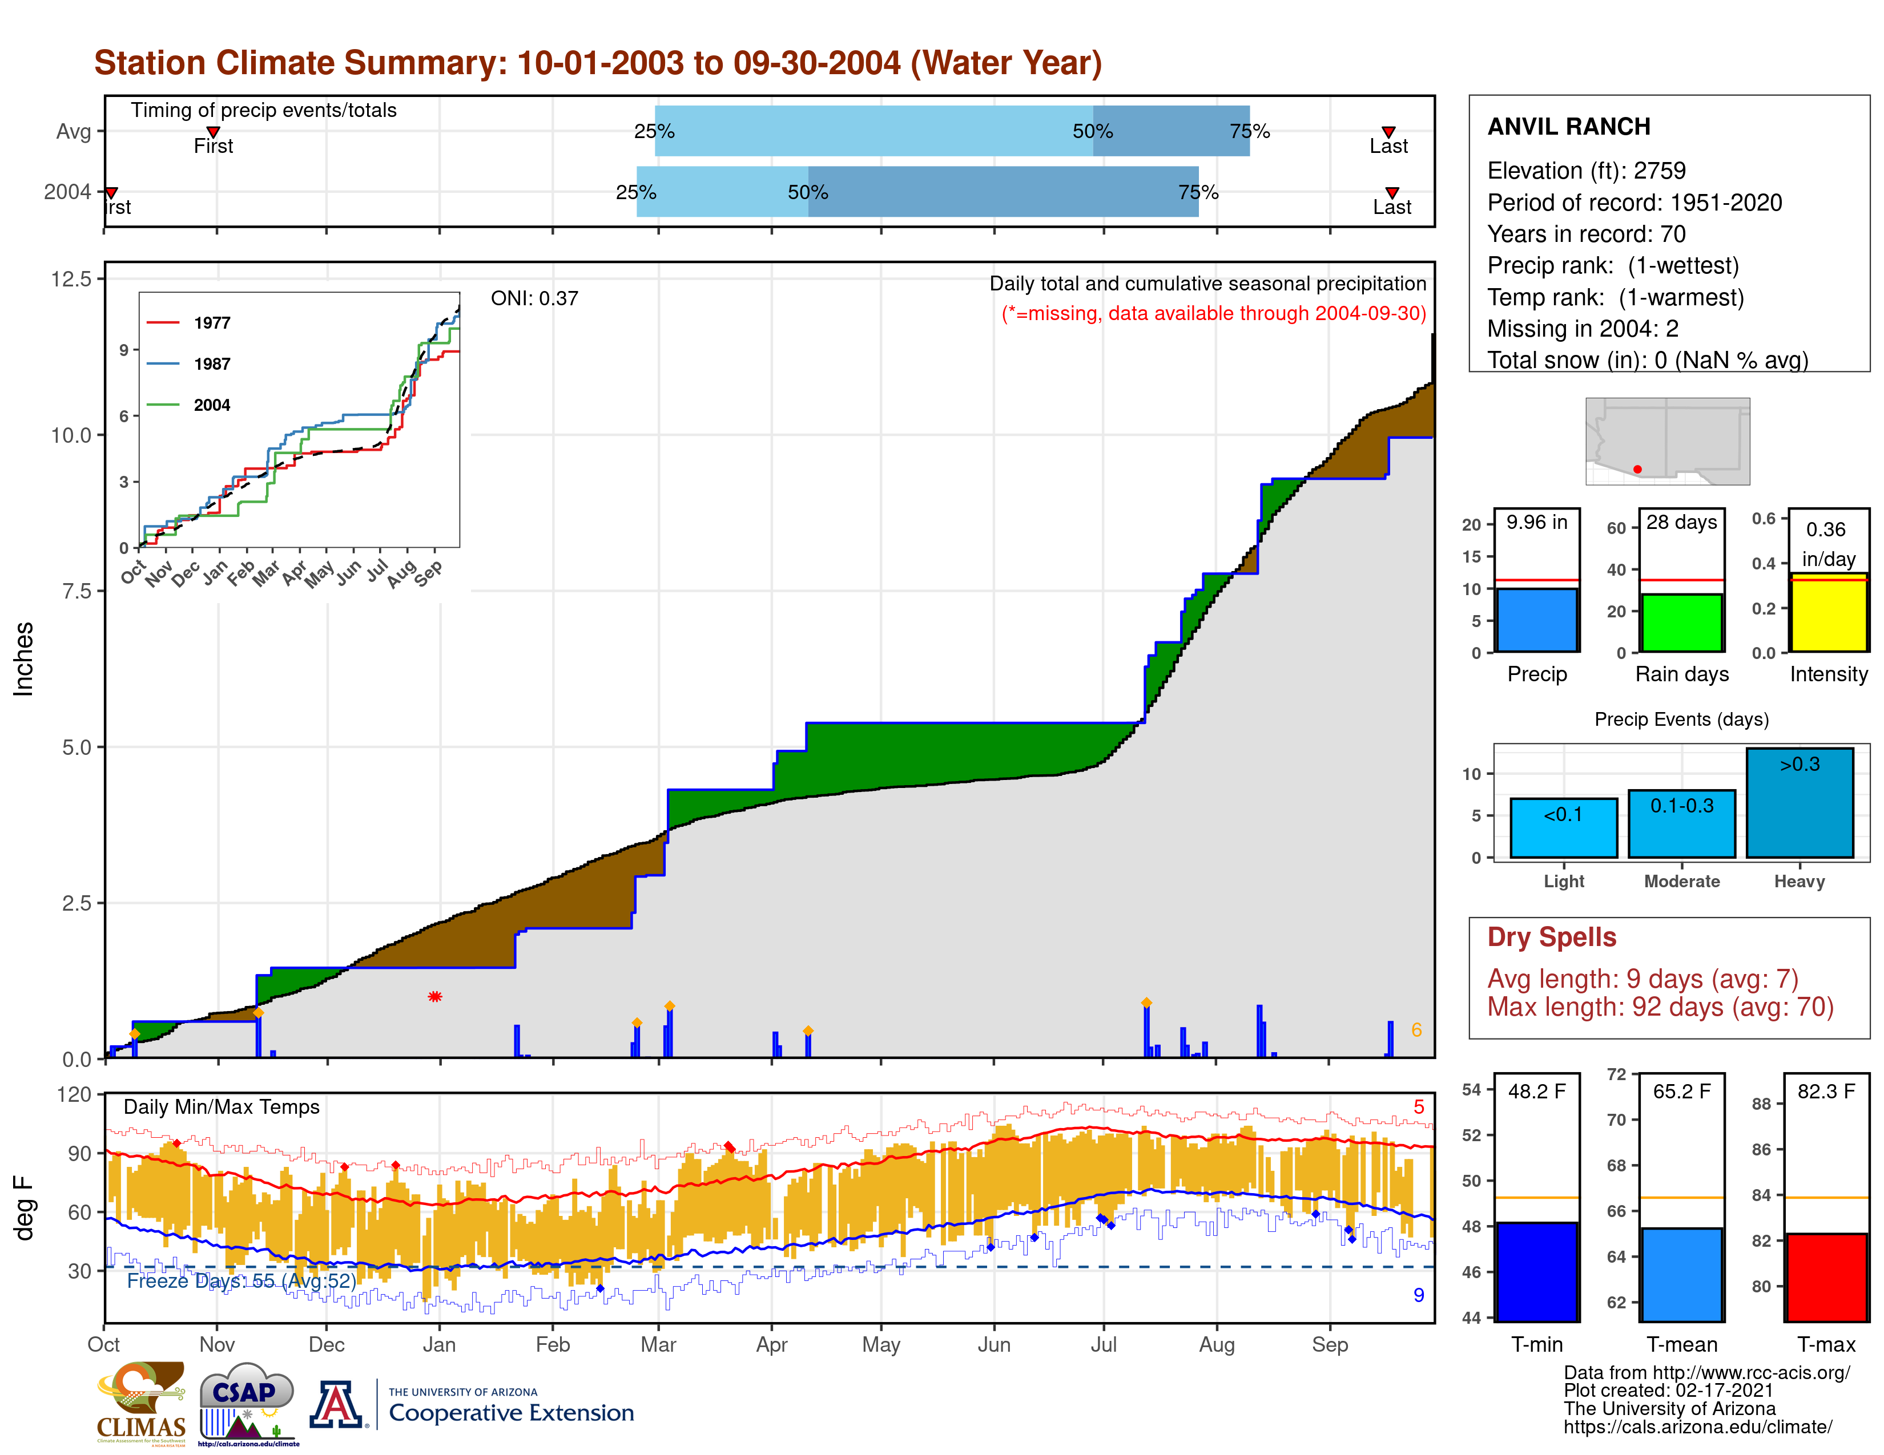
Task: Click the 'Plot created: 02-17-2021' text
Action: (x=1668, y=1391)
